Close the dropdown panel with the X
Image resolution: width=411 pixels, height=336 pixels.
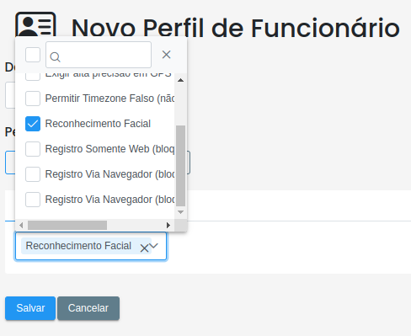pyautogui.click(x=166, y=55)
